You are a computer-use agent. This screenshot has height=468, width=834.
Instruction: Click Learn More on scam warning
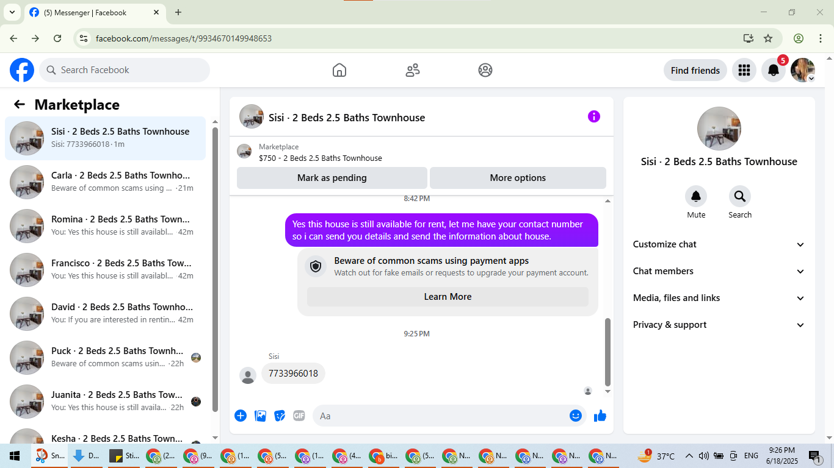448,297
